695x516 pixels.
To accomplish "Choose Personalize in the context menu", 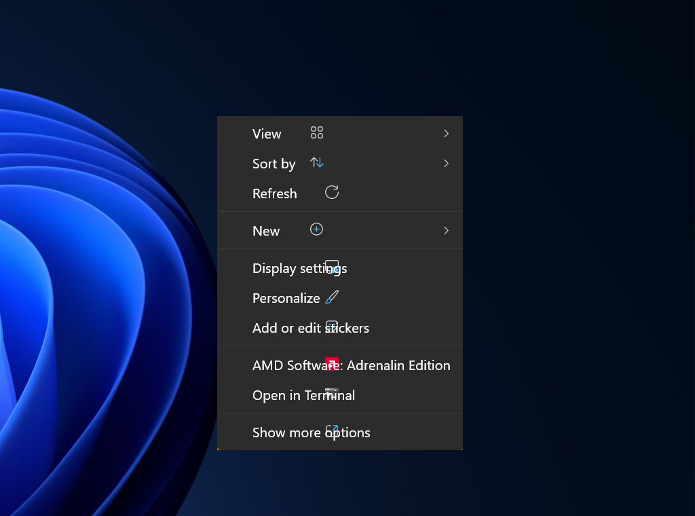I will [x=340, y=298].
